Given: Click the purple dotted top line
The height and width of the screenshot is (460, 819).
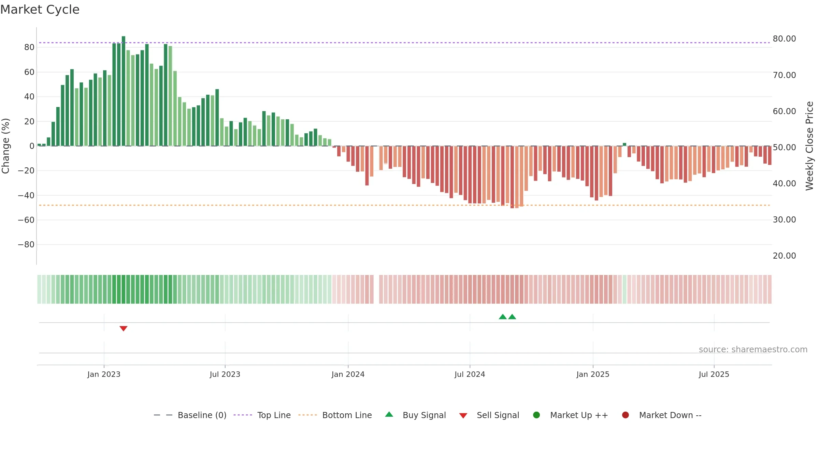Looking at the screenshot, I should 404,43.
